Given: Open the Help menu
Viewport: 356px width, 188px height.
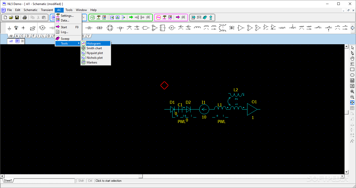Looking at the screenshot, I should pyautogui.click(x=93, y=10).
